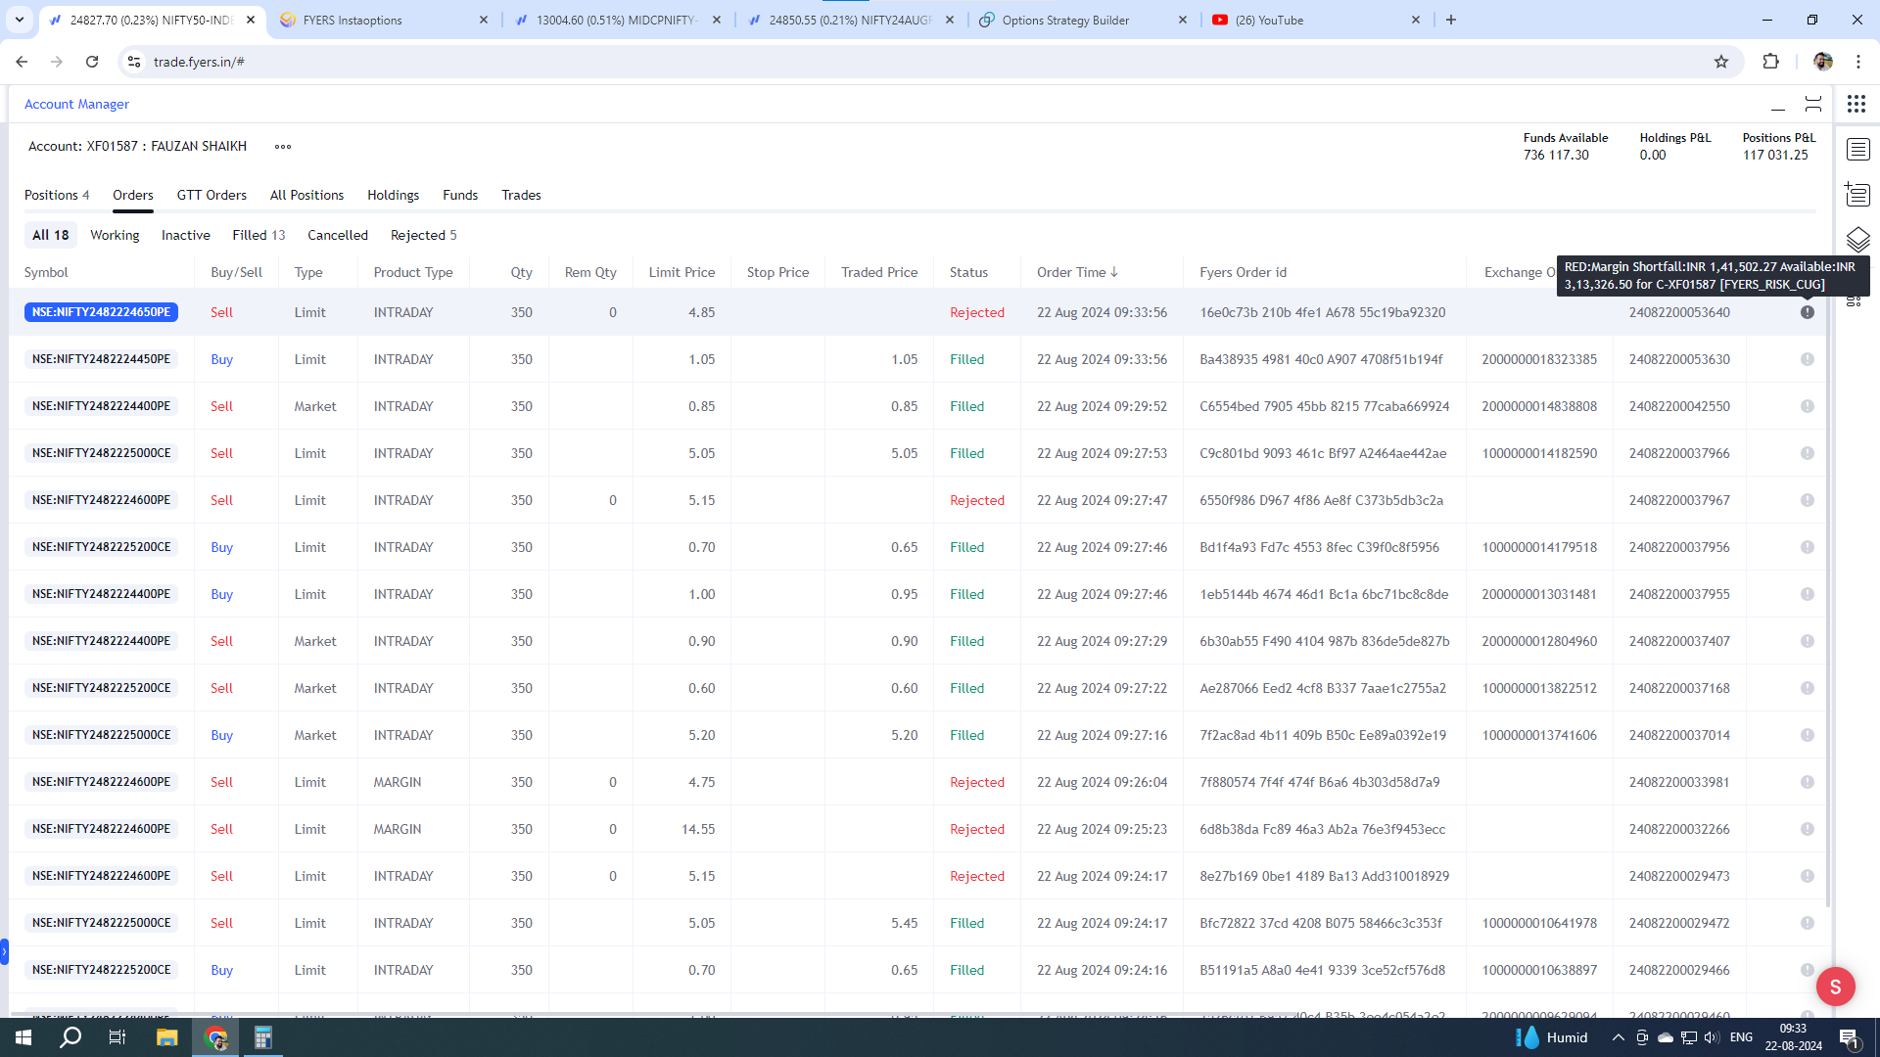Click Account Manager link
The height and width of the screenshot is (1057, 1880).
pyautogui.click(x=76, y=104)
